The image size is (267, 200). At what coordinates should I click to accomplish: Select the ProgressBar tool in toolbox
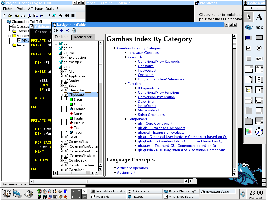tap(248, 38)
